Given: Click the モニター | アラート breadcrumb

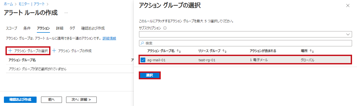Looking at the screenshot, I should coord(32,4).
